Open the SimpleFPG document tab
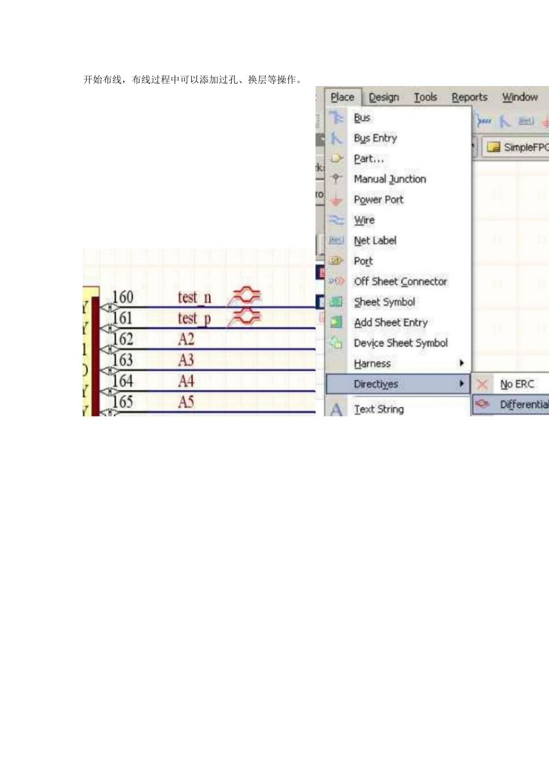The width and height of the screenshot is (549, 776). [516, 147]
